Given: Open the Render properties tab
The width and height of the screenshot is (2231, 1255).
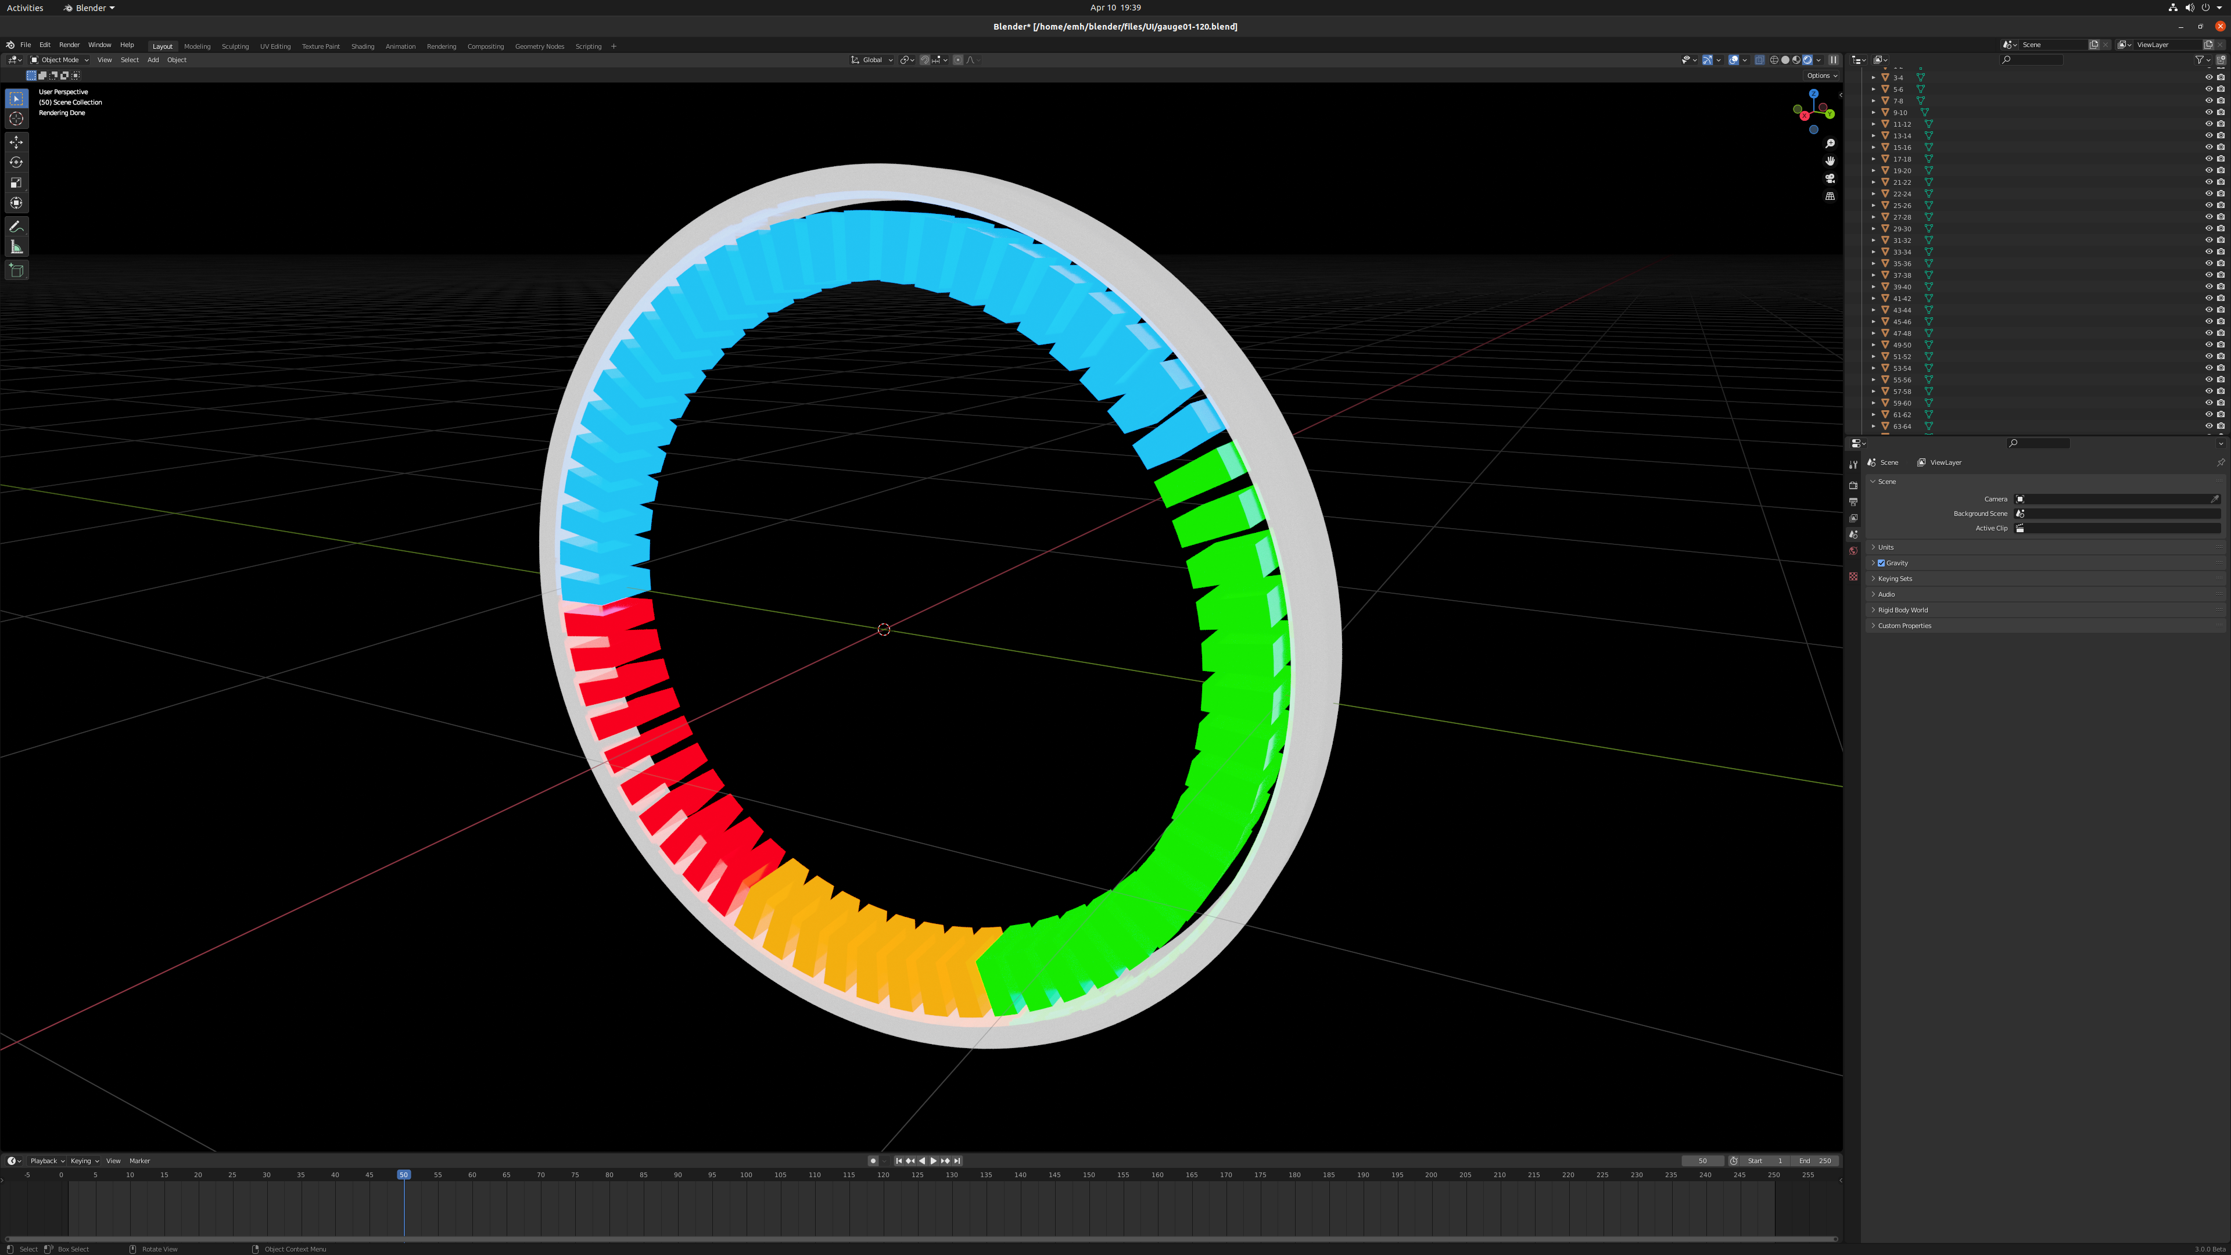Looking at the screenshot, I should (1853, 486).
